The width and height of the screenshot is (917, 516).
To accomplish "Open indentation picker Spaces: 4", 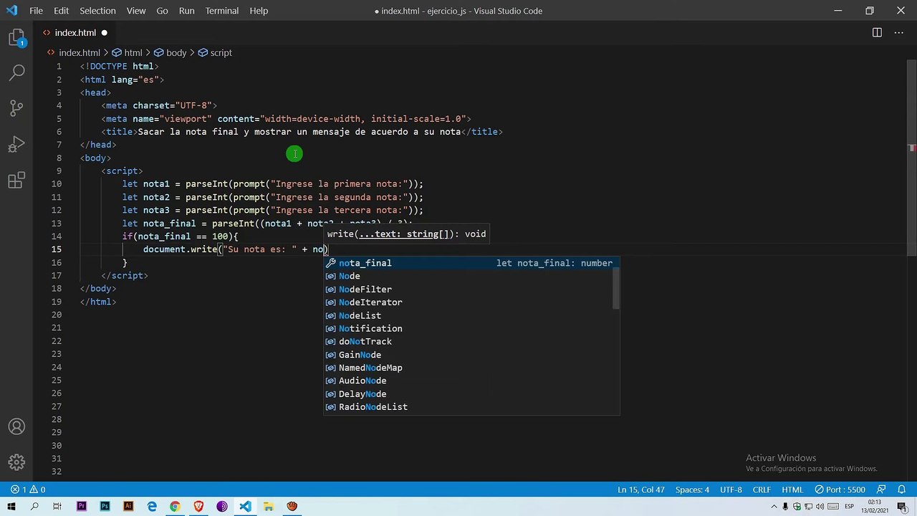I will pyautogui.click(x=692, y=489).
